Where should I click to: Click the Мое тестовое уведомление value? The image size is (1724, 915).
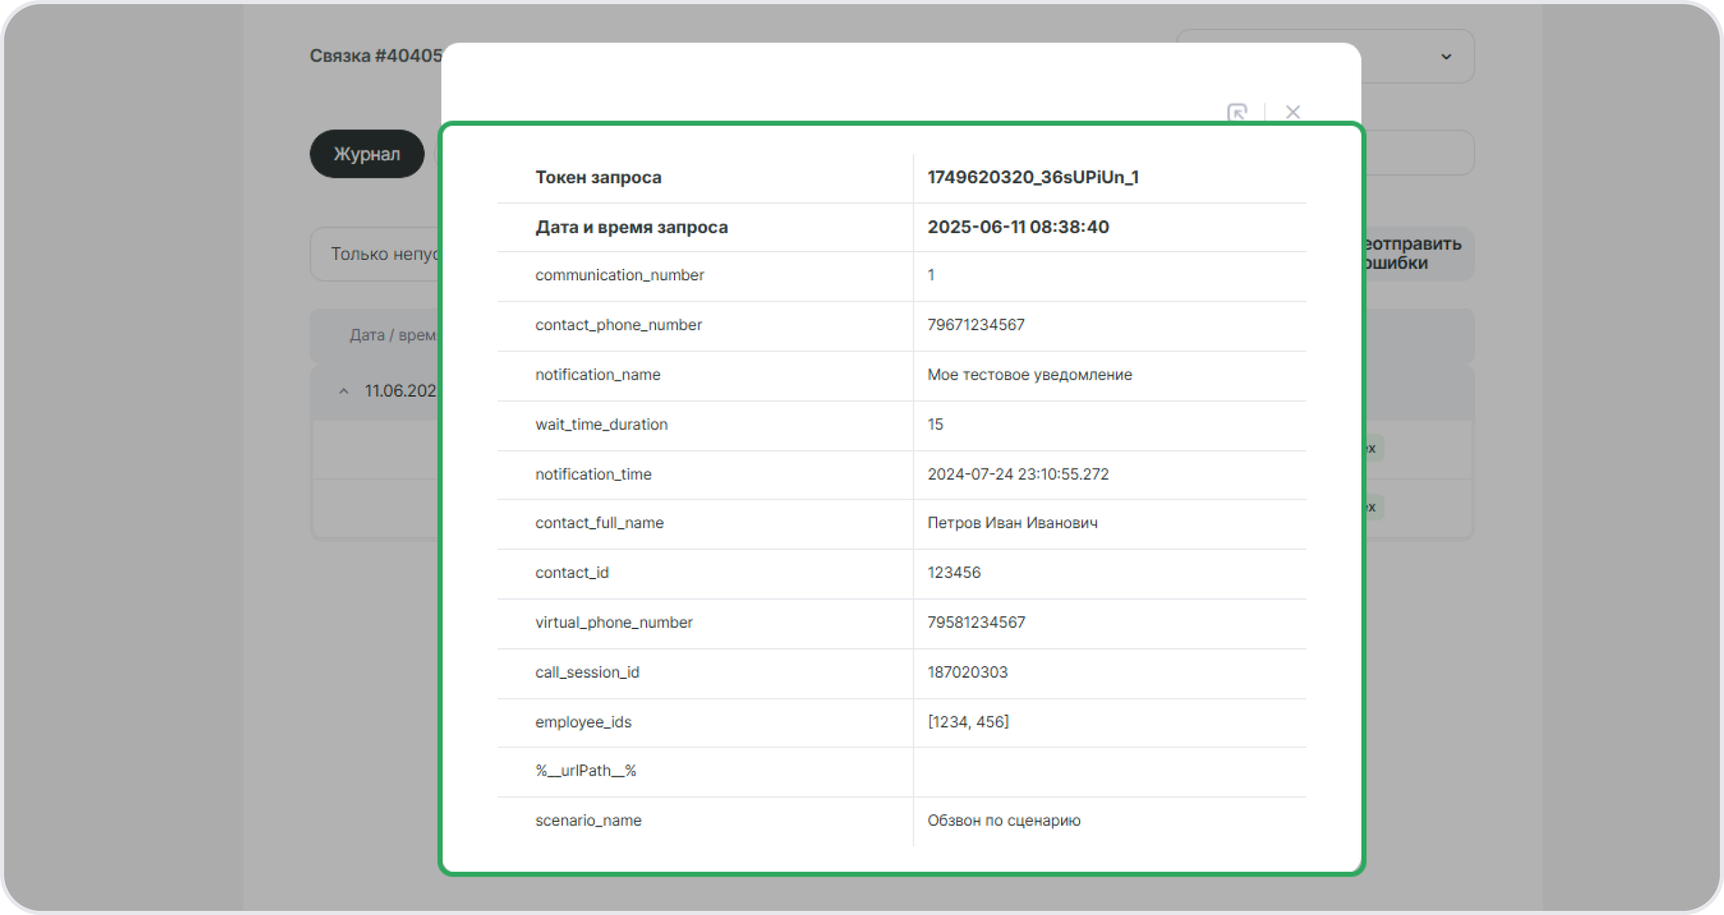pos(1029,375)
